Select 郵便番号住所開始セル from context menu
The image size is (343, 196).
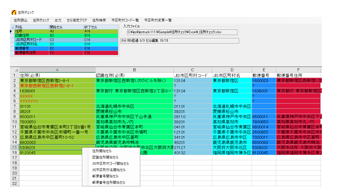click(109, 183)
